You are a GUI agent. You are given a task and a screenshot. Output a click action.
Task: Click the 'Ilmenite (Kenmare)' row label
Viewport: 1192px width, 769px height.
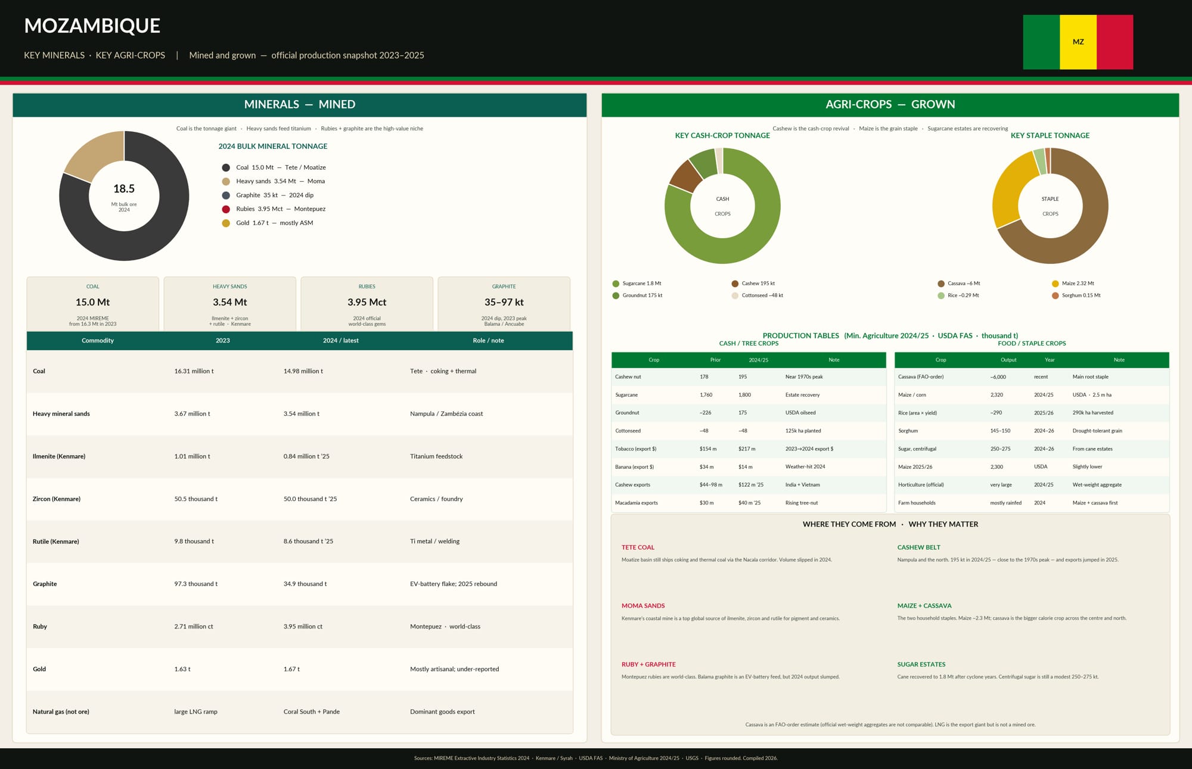pos(59,456)
